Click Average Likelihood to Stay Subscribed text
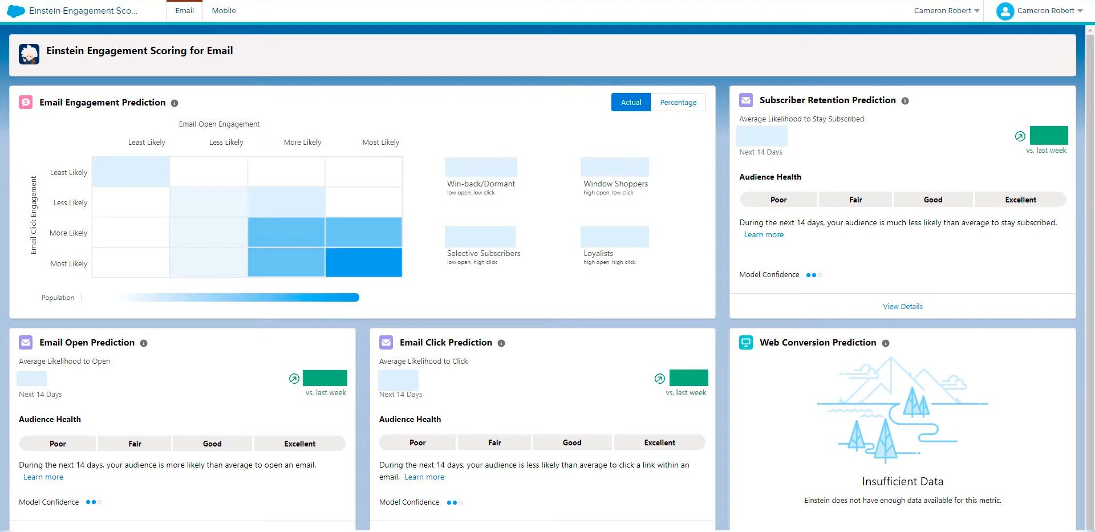Image resolution: width=1095 pixels, height=532 pixels. [x=801, y=119]
